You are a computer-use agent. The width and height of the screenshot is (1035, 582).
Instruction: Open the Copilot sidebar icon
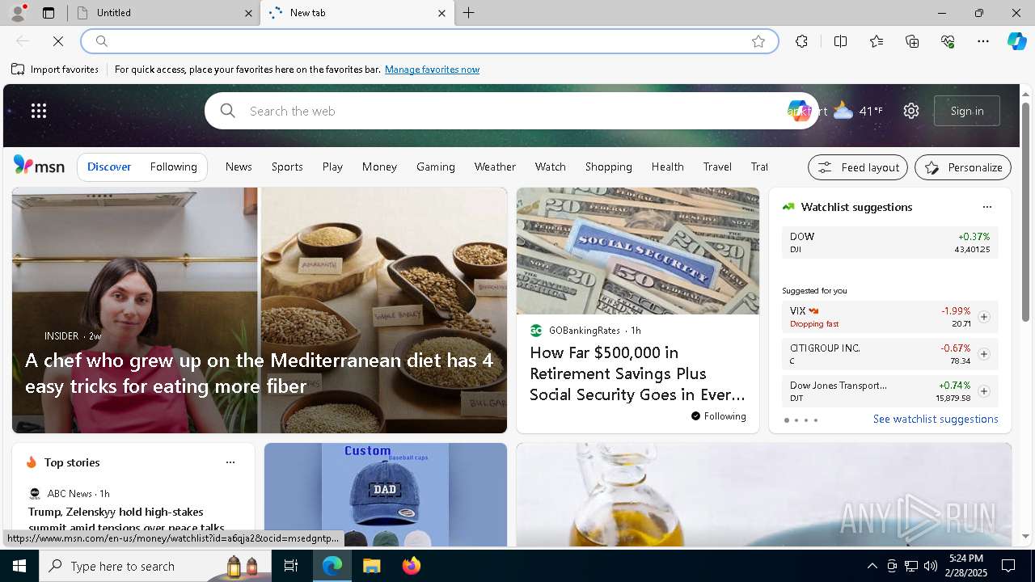pyautogui.click(x=1016, y=41)
